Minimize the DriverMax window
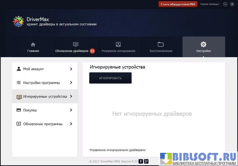238x166 pixels. coord(225,4)
